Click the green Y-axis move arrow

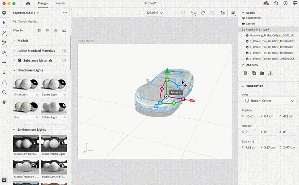[x=167, y=71]
